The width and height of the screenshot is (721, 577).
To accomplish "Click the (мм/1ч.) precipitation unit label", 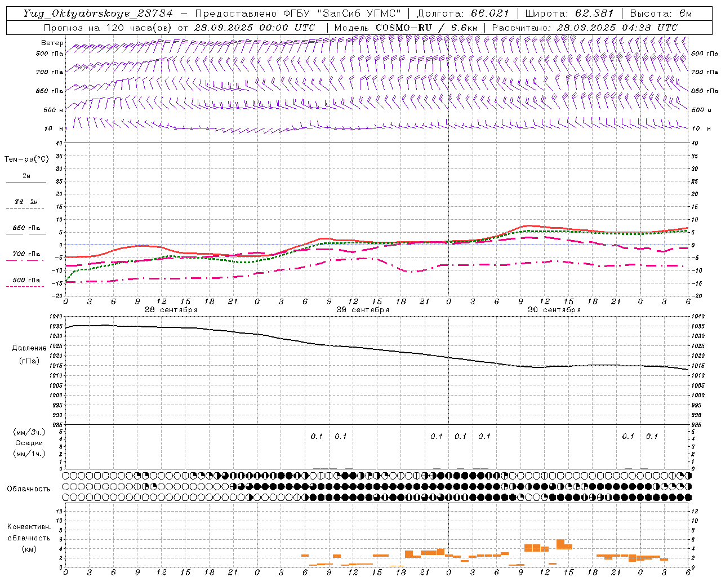I will 29,454.
